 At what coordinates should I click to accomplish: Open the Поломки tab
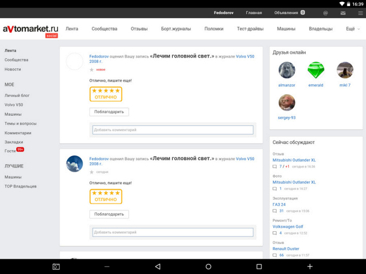click(x=214, y=29)
